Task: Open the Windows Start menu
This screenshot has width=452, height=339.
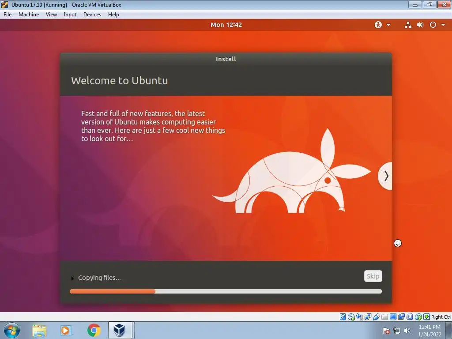Action: point(12,330)
